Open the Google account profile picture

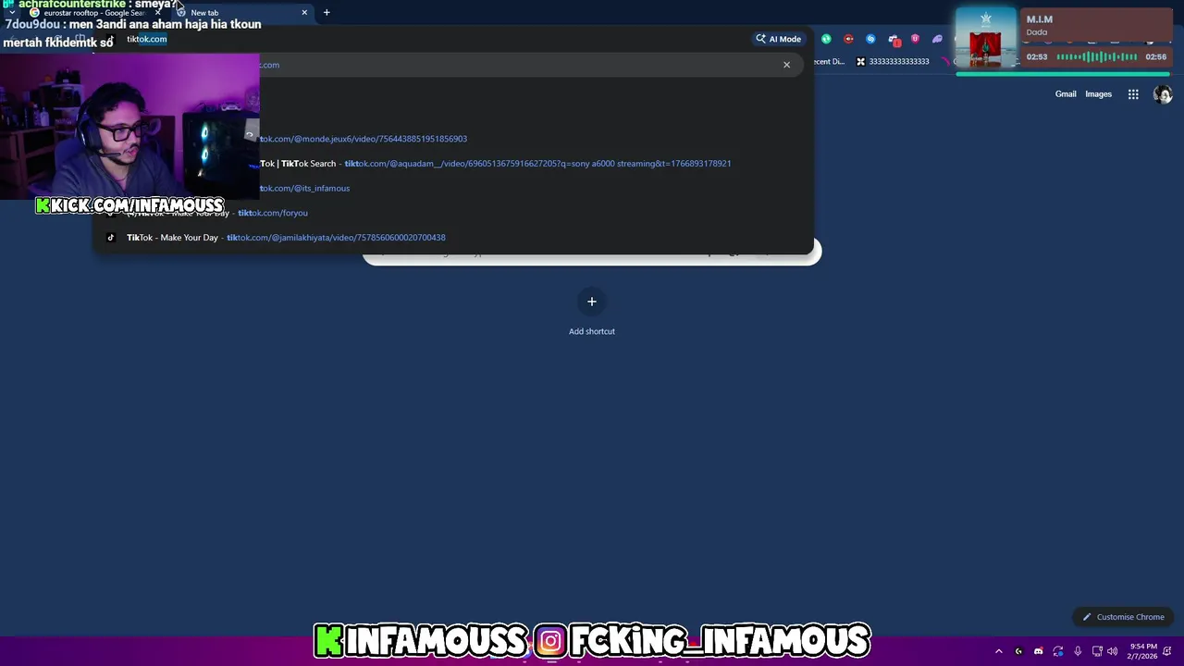click(1163, 94)
